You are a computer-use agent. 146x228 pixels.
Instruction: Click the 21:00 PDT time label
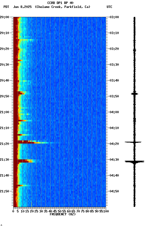point(4,112)
